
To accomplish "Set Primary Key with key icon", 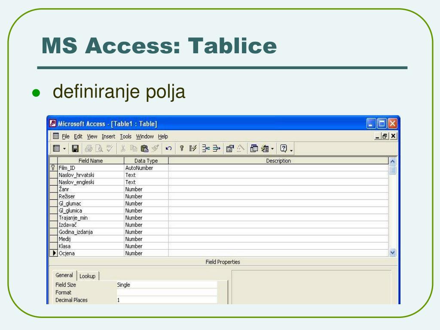I will click(182, 148).
